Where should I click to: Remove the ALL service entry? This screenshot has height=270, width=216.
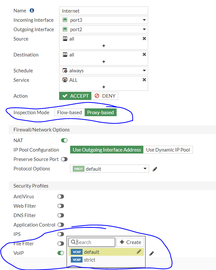coord(144,80)
